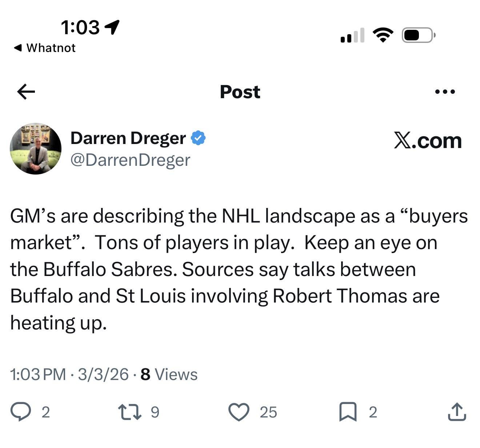
Task: Tap the location arrow beside the clock
Action: coord(112,27)
